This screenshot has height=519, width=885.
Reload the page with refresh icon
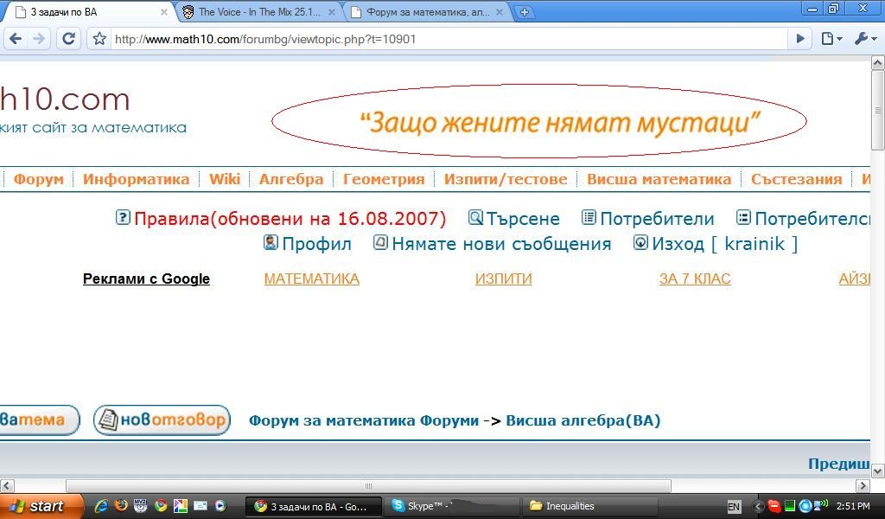tap(69, 38)
